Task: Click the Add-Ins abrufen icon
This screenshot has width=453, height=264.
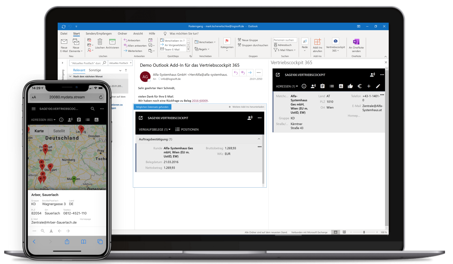Action: tap(317, 42)
